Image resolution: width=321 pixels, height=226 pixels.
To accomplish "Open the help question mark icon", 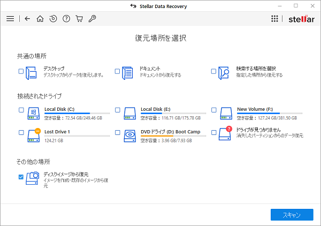I will pyautogui.click(x=66, y=19).
